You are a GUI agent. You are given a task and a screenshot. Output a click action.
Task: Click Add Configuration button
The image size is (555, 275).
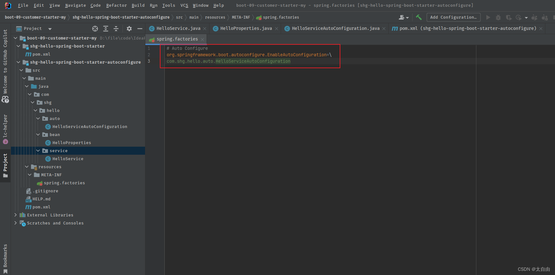(x=453, y=17)
